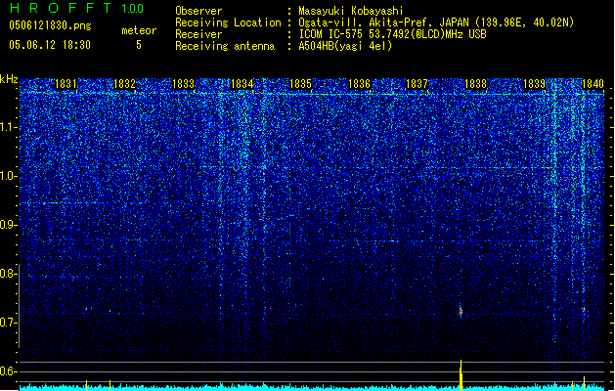This screenshot has width=615, height=391.
Task: Click the 1838 time marker
Action: click(x=476, y=84)
